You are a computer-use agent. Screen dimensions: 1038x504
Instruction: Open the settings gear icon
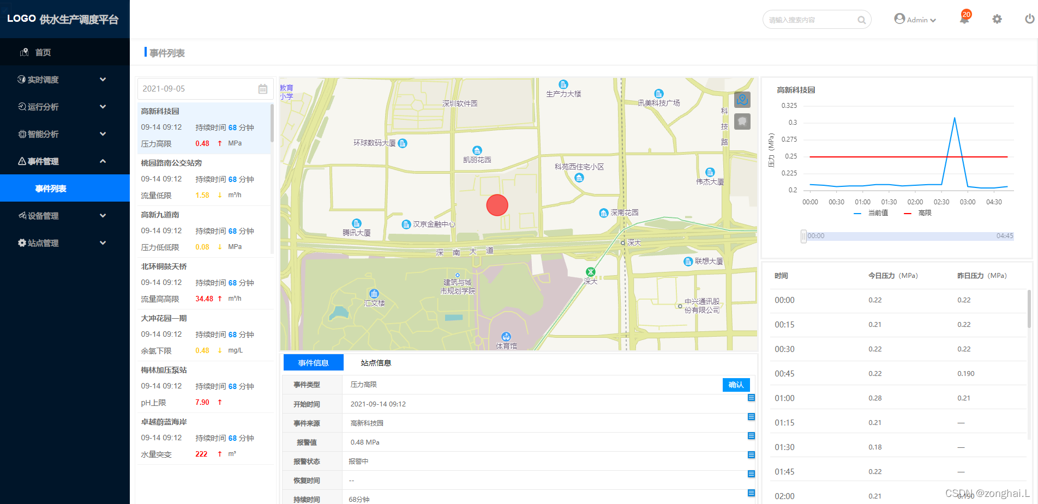[997, 19]
